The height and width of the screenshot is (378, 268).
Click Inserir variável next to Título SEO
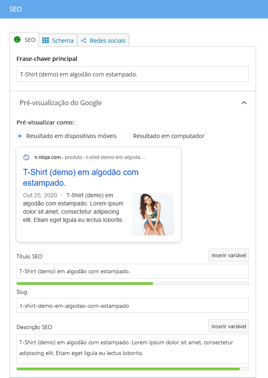point(229,255)
